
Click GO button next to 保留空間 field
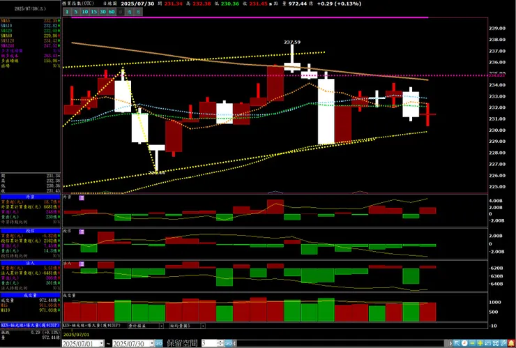228,343
